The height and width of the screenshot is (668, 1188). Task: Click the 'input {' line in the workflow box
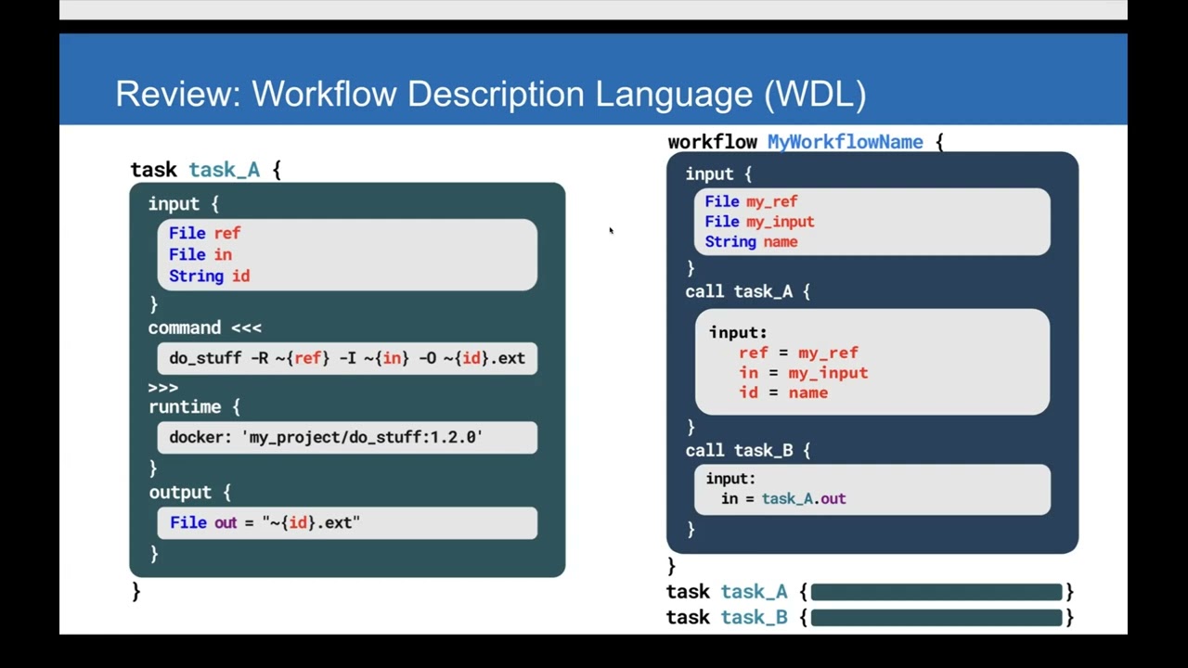719,173
